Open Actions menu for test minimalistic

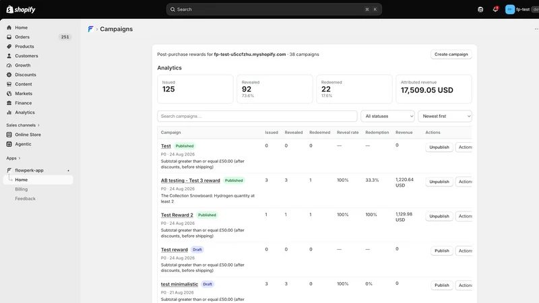click(464, 285)
